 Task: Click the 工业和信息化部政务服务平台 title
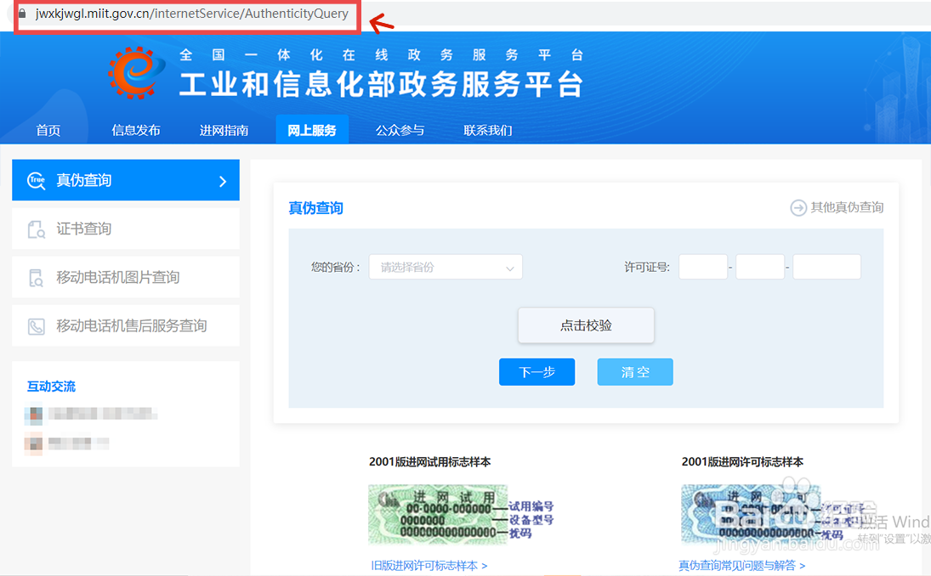tap(382, 83)
